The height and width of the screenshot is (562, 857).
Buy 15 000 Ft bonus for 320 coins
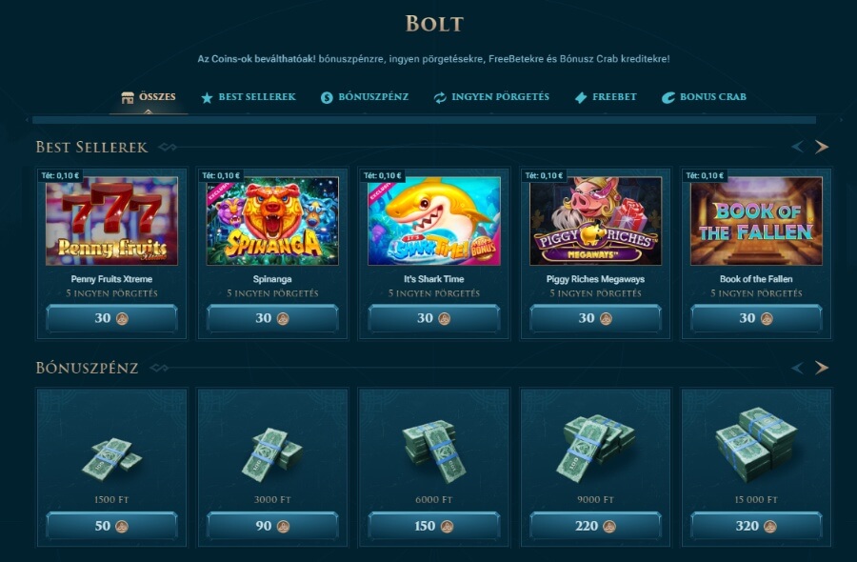point(756,526)
